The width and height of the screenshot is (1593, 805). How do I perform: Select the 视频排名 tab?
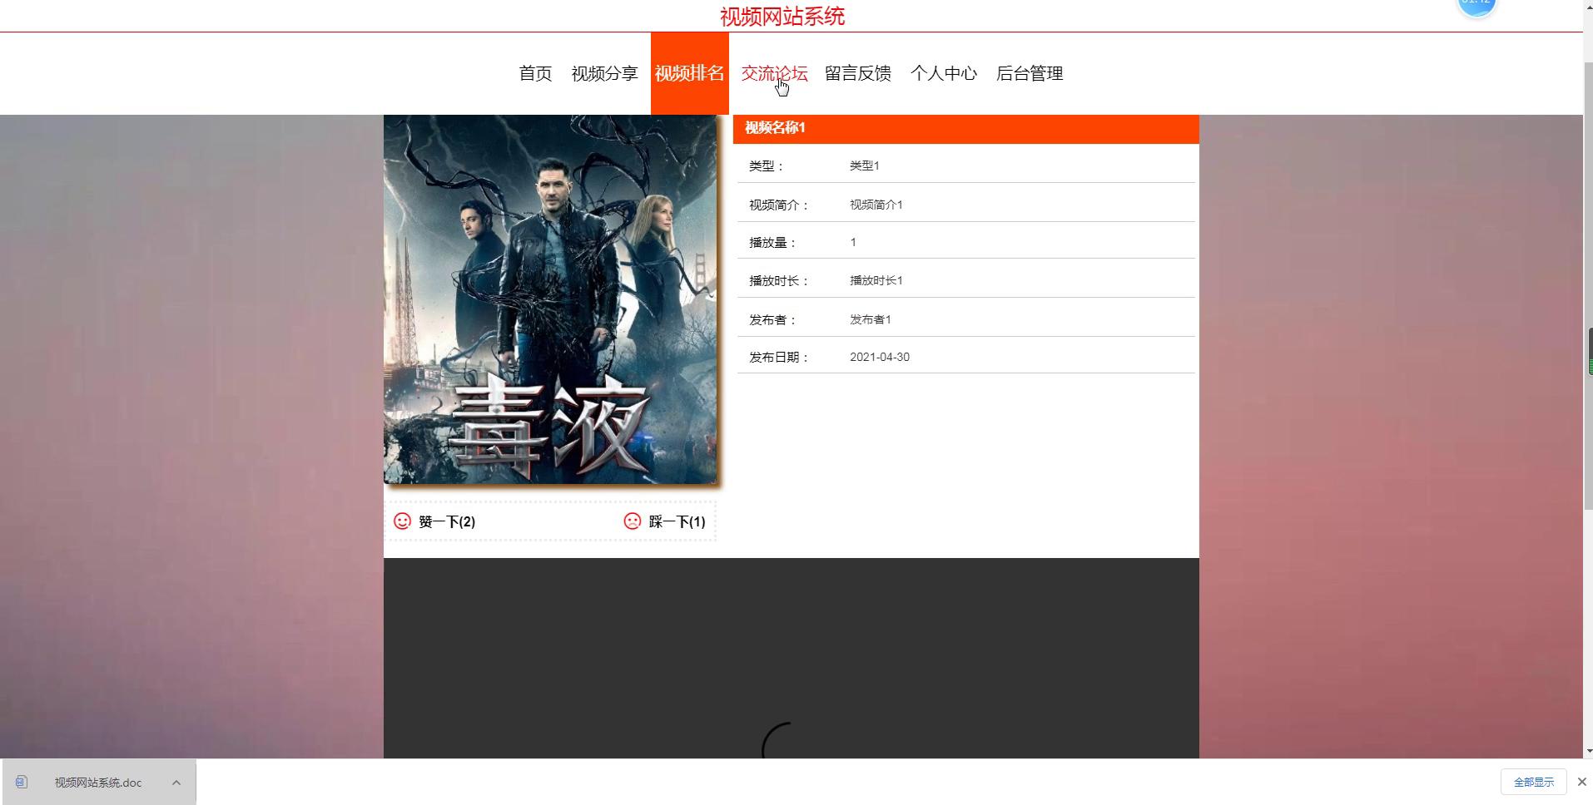pos(689,73)
